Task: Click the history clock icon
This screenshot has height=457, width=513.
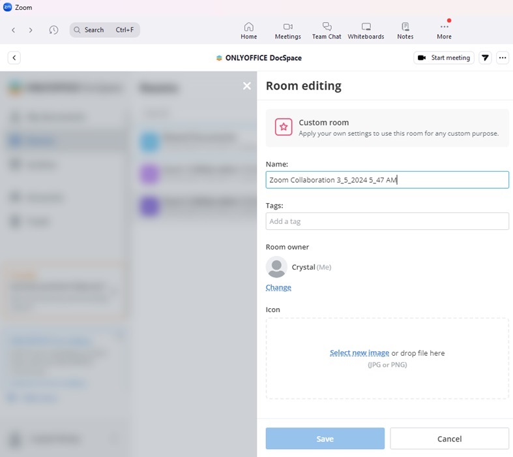Action: (53, 30)
